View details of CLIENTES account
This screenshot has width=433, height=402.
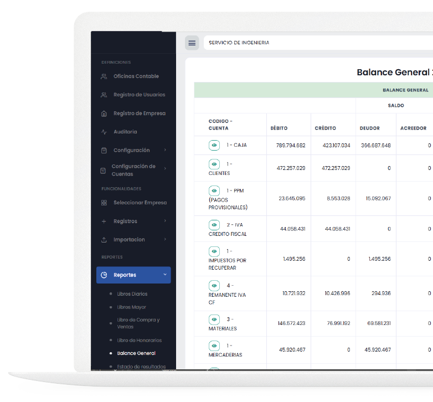point(214,164)
